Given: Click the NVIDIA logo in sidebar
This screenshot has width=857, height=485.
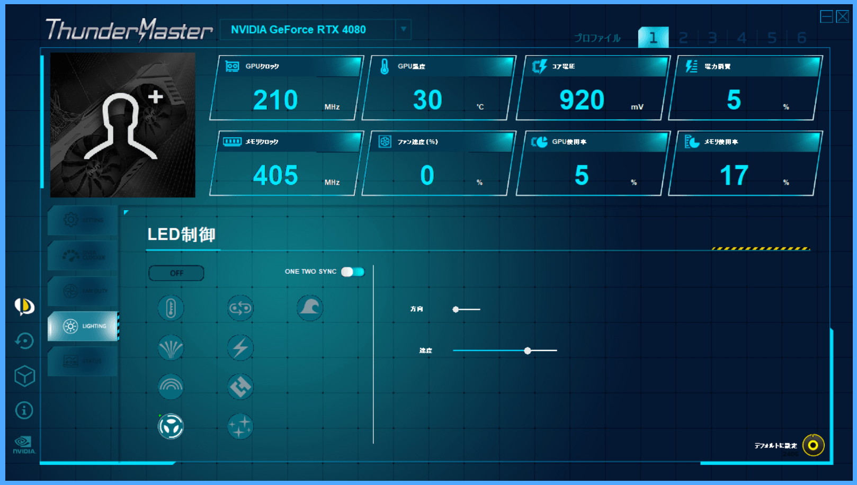Looking at the screenshot, I should (x=24, y=445).
